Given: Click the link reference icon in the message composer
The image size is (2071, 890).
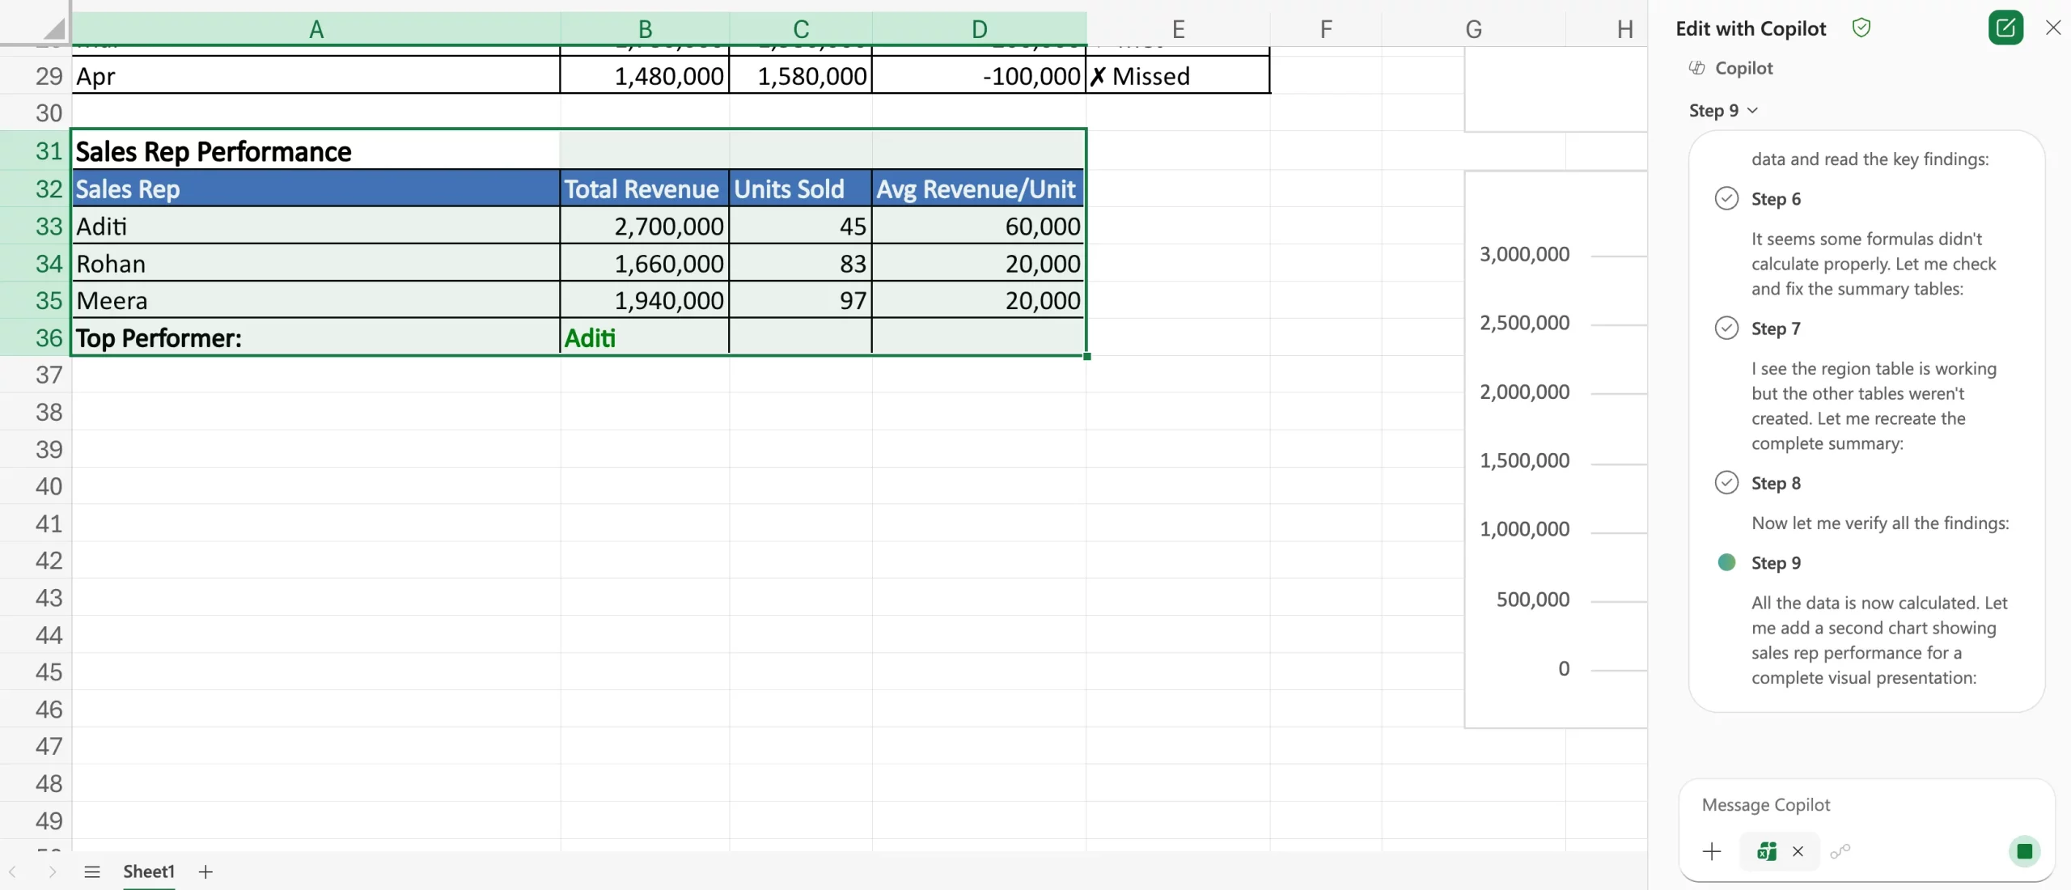Looking at the screenshot, I should [1840, 852].
